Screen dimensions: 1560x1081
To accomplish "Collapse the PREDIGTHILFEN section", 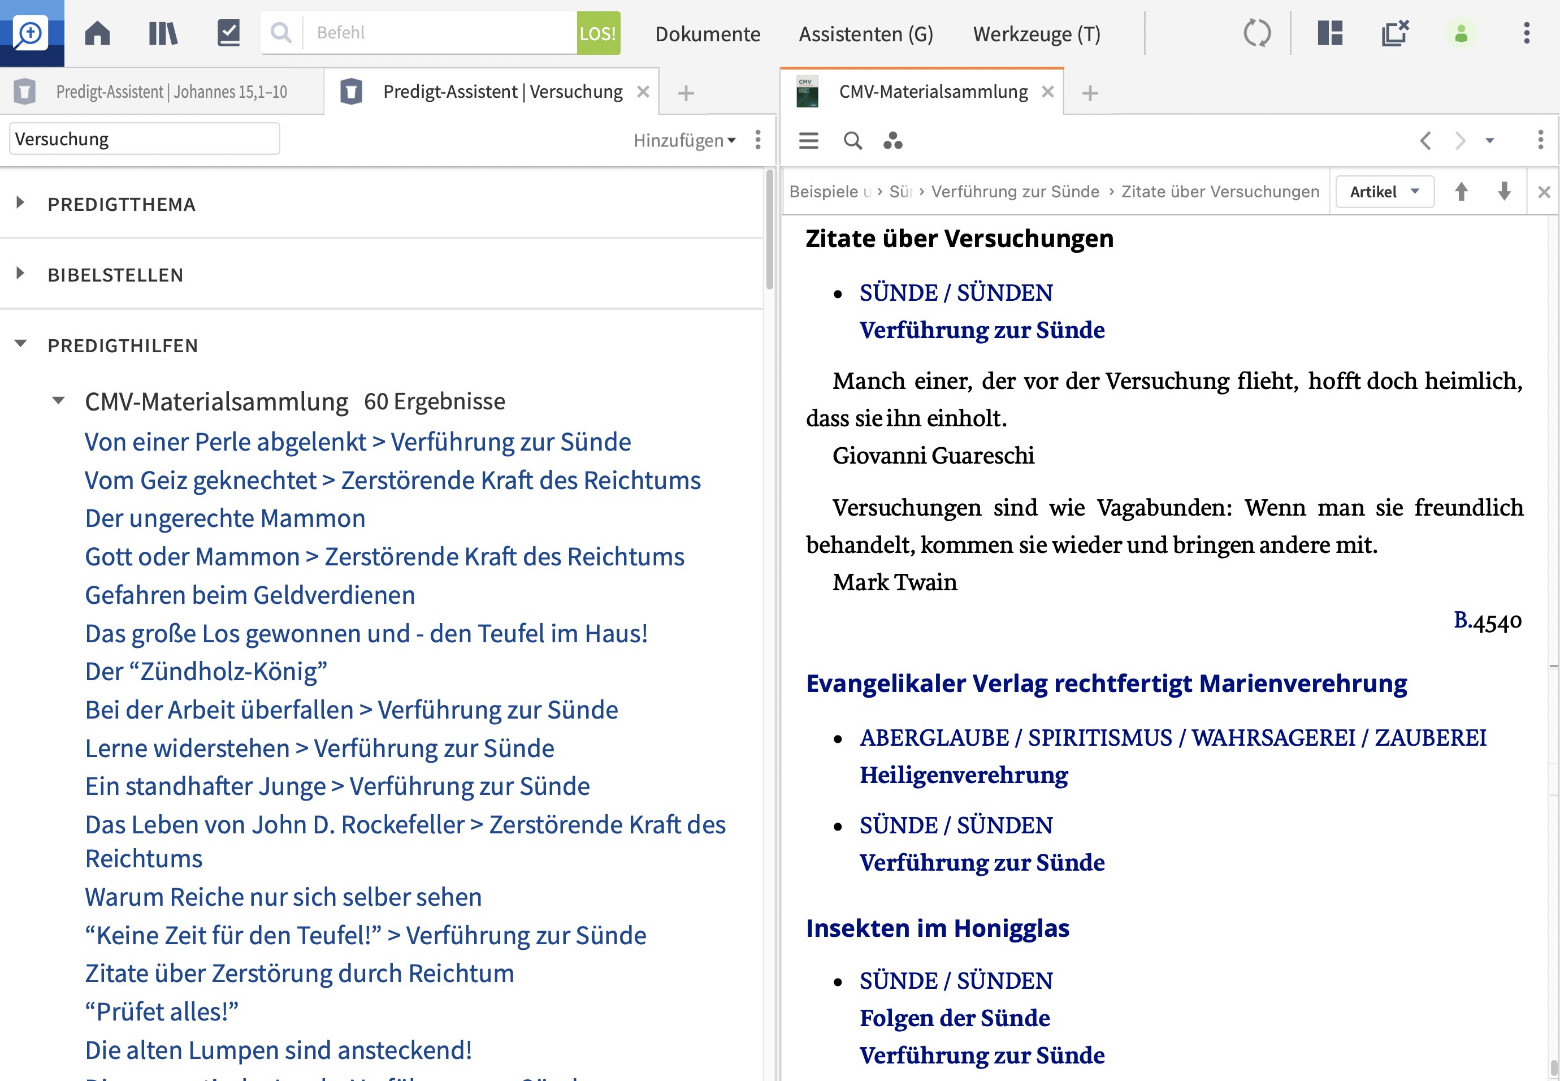I will [20, 343].
